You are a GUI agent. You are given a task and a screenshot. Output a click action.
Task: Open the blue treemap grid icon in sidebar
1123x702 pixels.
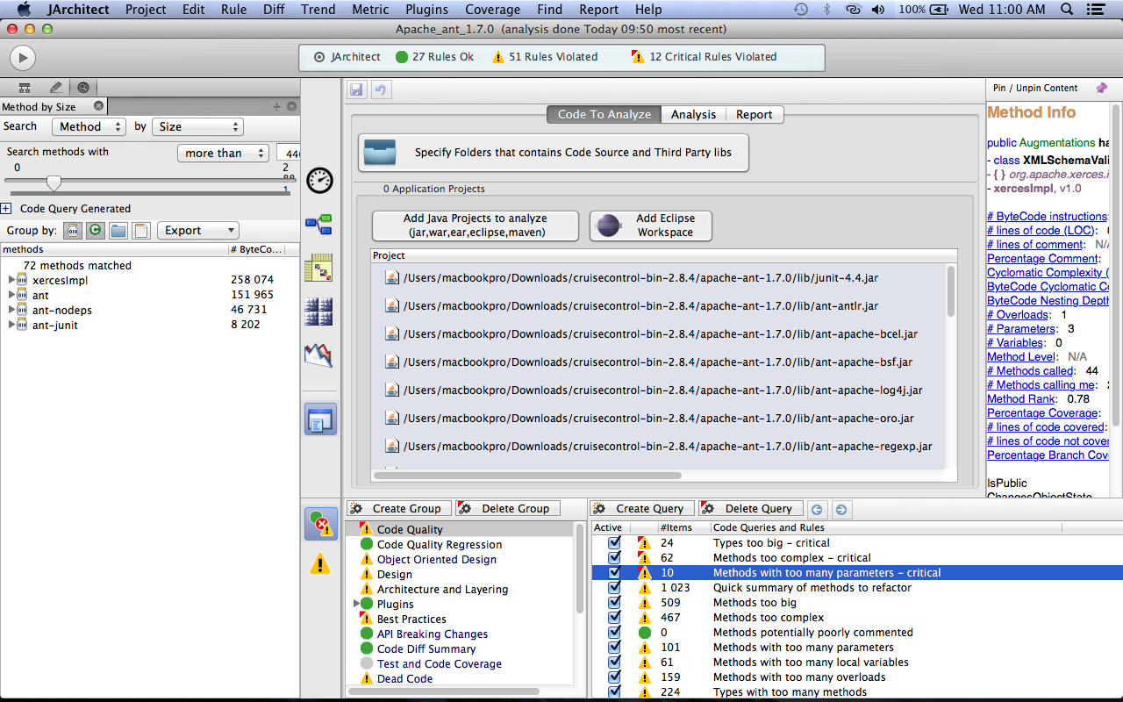[x=318, y=311]
